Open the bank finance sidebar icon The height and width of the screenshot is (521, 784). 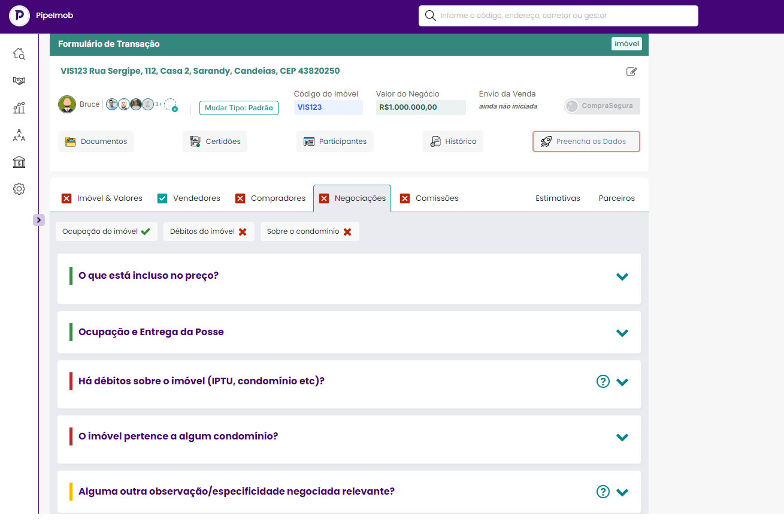19,162
